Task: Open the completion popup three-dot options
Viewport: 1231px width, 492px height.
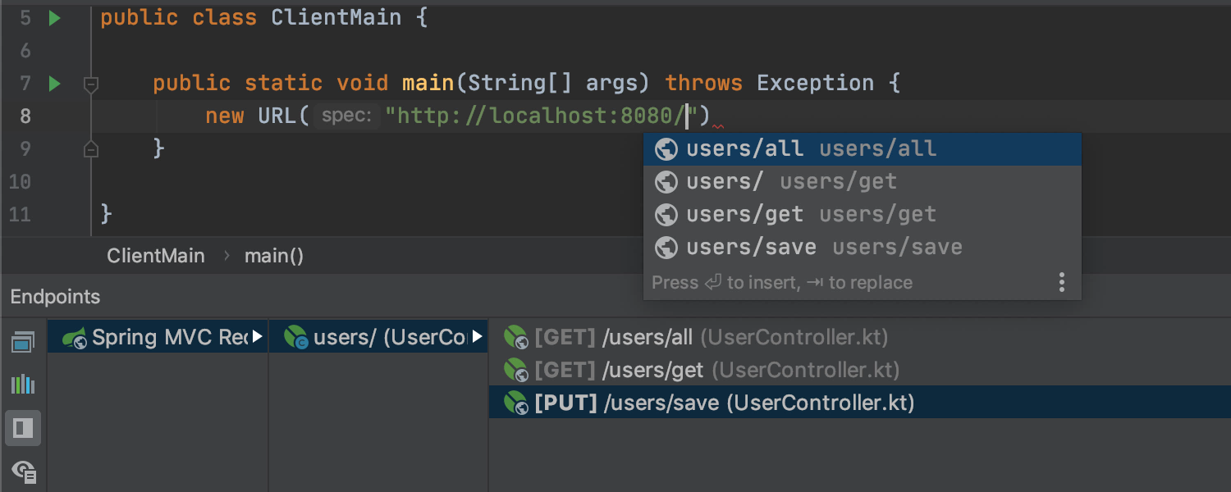Action: click(1061, 283)
